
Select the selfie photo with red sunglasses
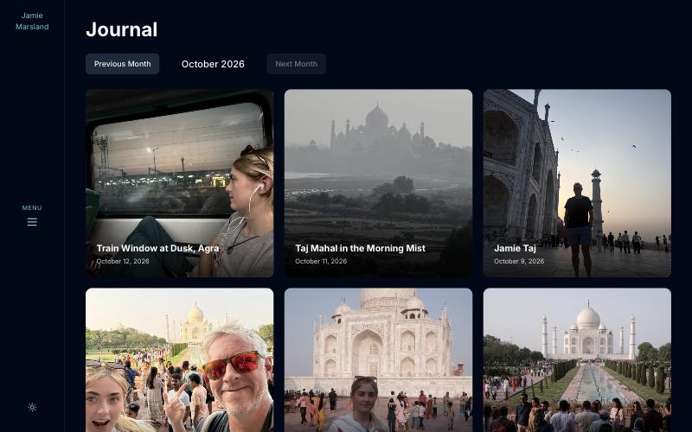(180, 360)
